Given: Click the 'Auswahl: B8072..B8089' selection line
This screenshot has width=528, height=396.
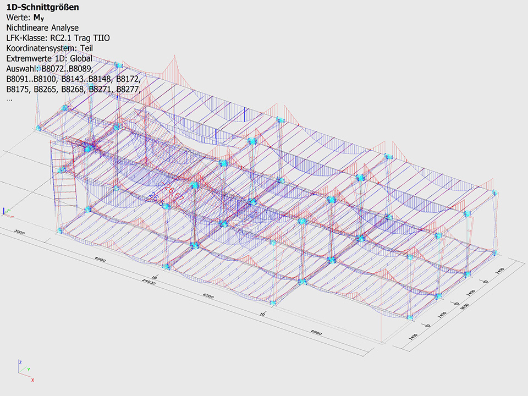Looking at the screenshot, I should 50,69.
